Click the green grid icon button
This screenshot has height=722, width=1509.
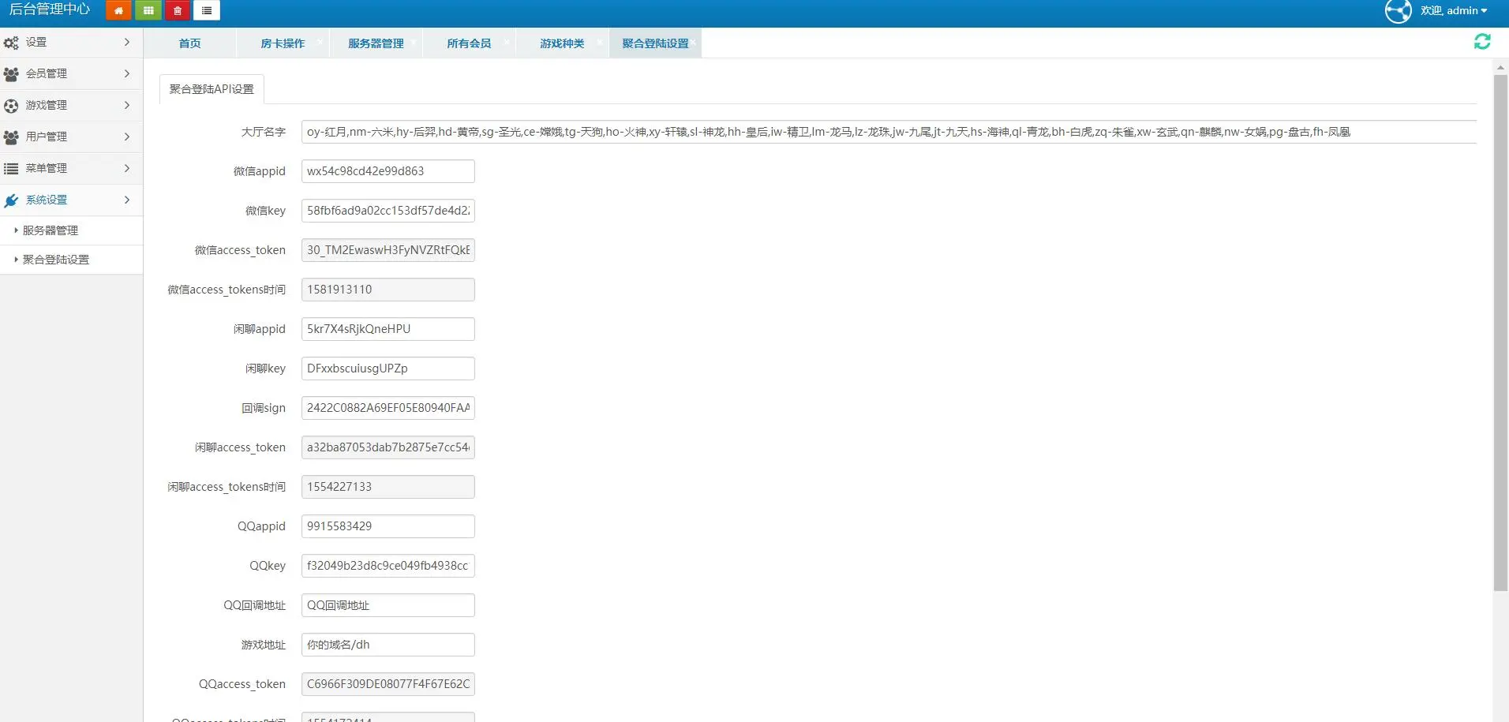click(x=148, y=10)
